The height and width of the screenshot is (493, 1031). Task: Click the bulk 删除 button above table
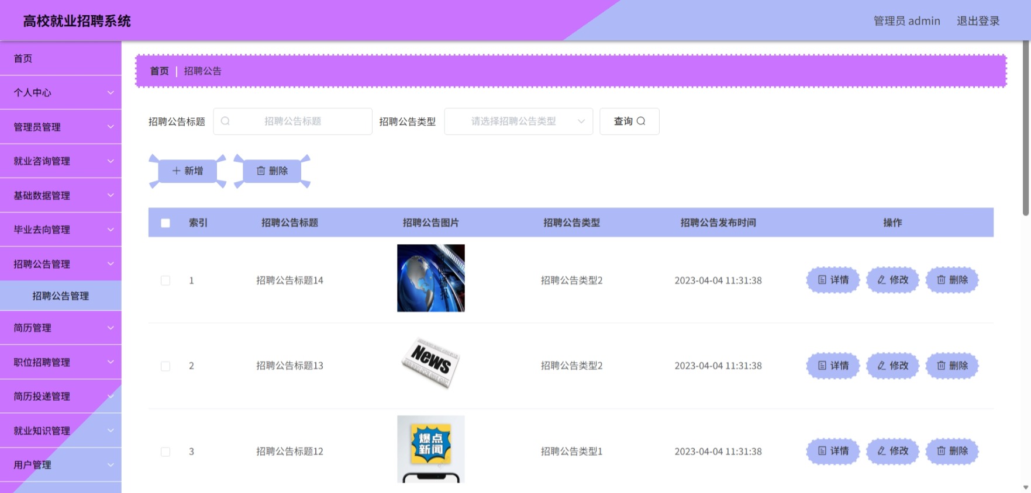click(272, 171)
